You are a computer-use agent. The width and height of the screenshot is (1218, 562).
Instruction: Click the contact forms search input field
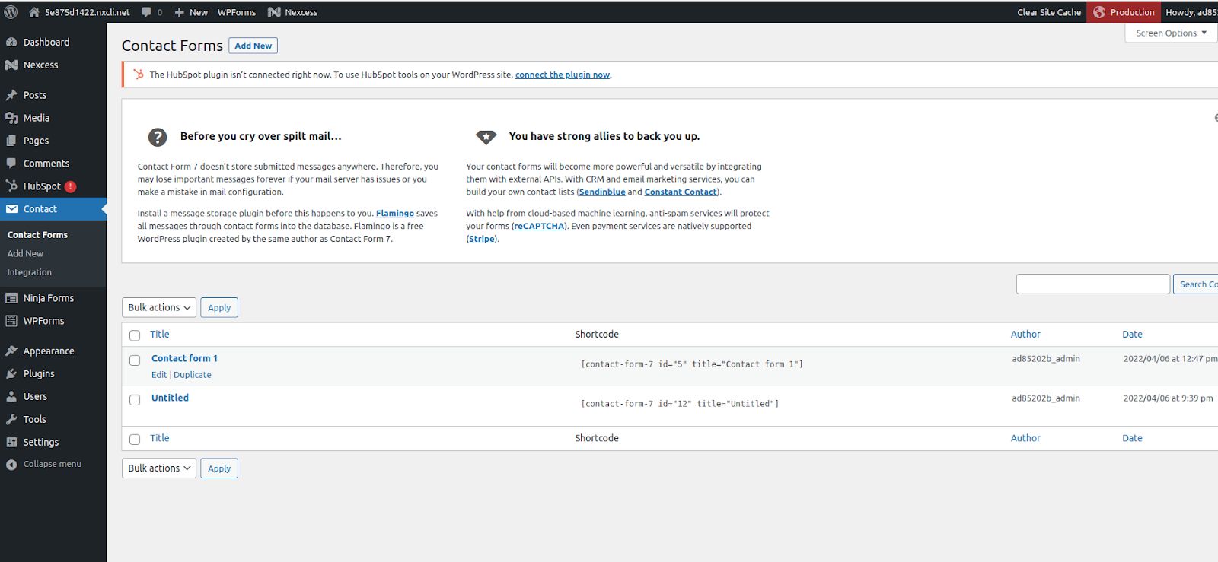1093,284
